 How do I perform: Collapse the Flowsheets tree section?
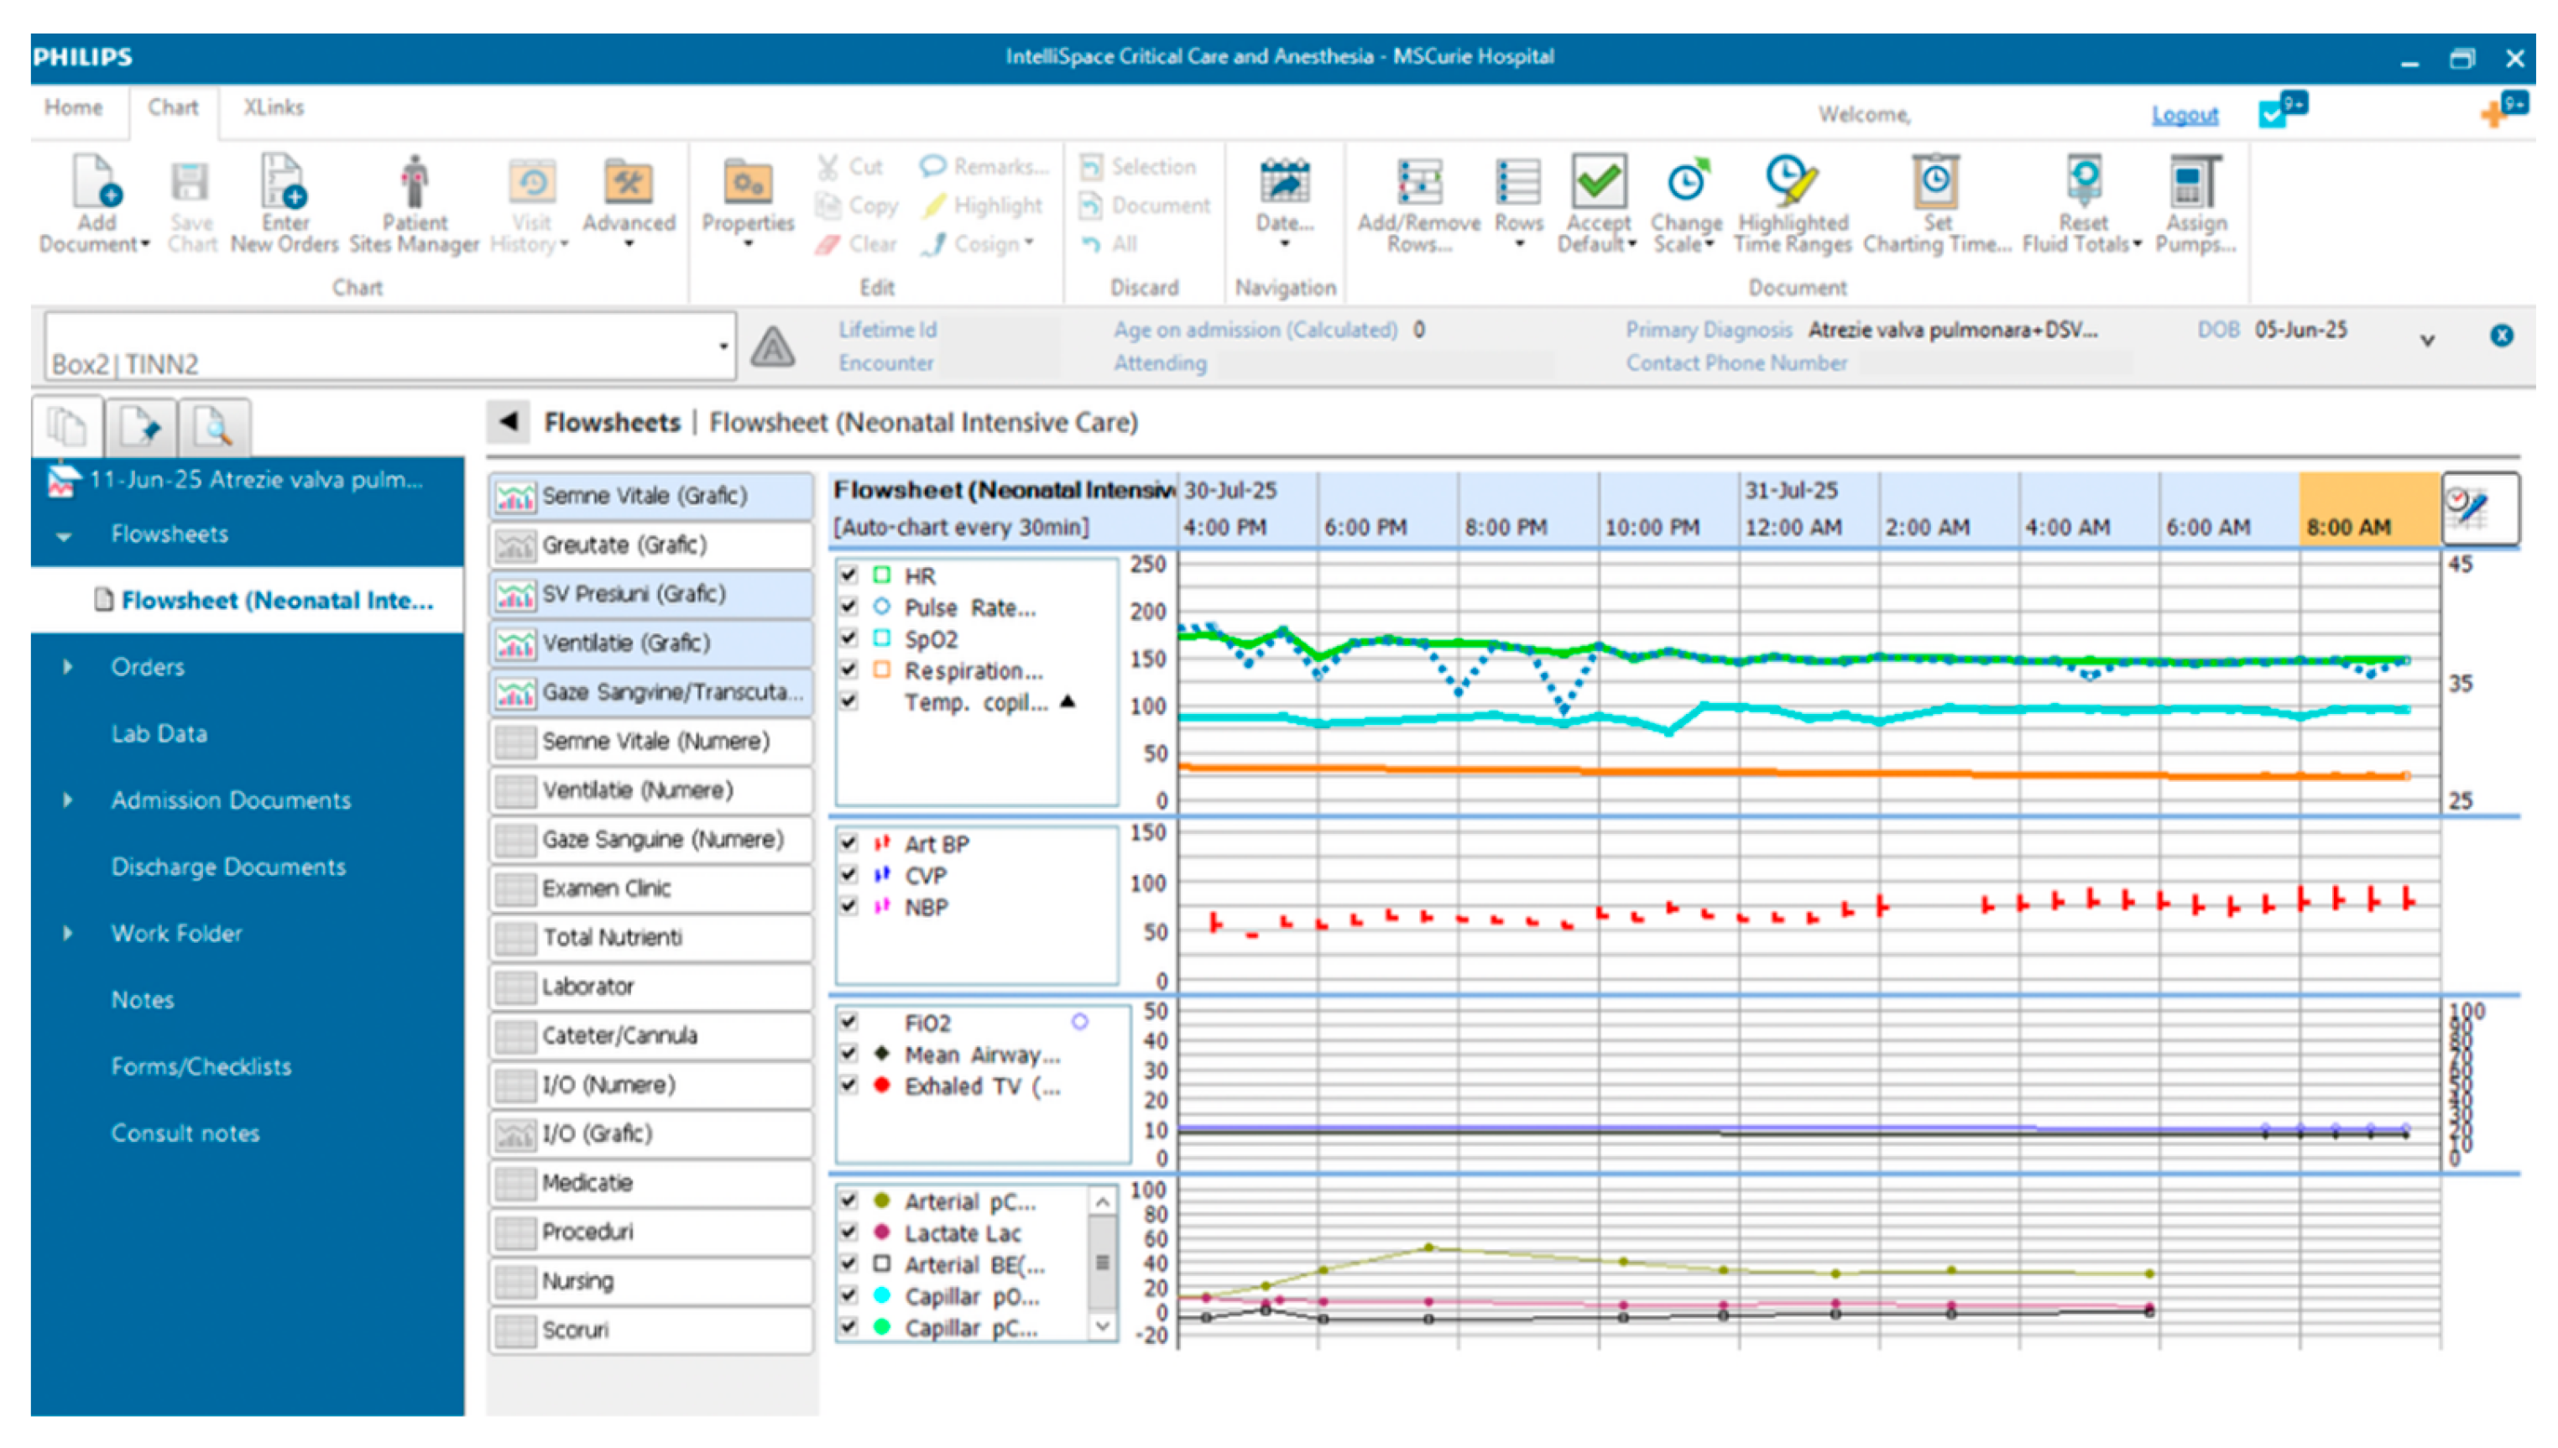(65, 536)
